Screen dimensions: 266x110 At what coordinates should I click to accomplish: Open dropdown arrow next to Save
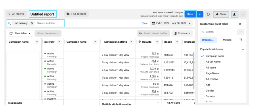tap(200, 14)
